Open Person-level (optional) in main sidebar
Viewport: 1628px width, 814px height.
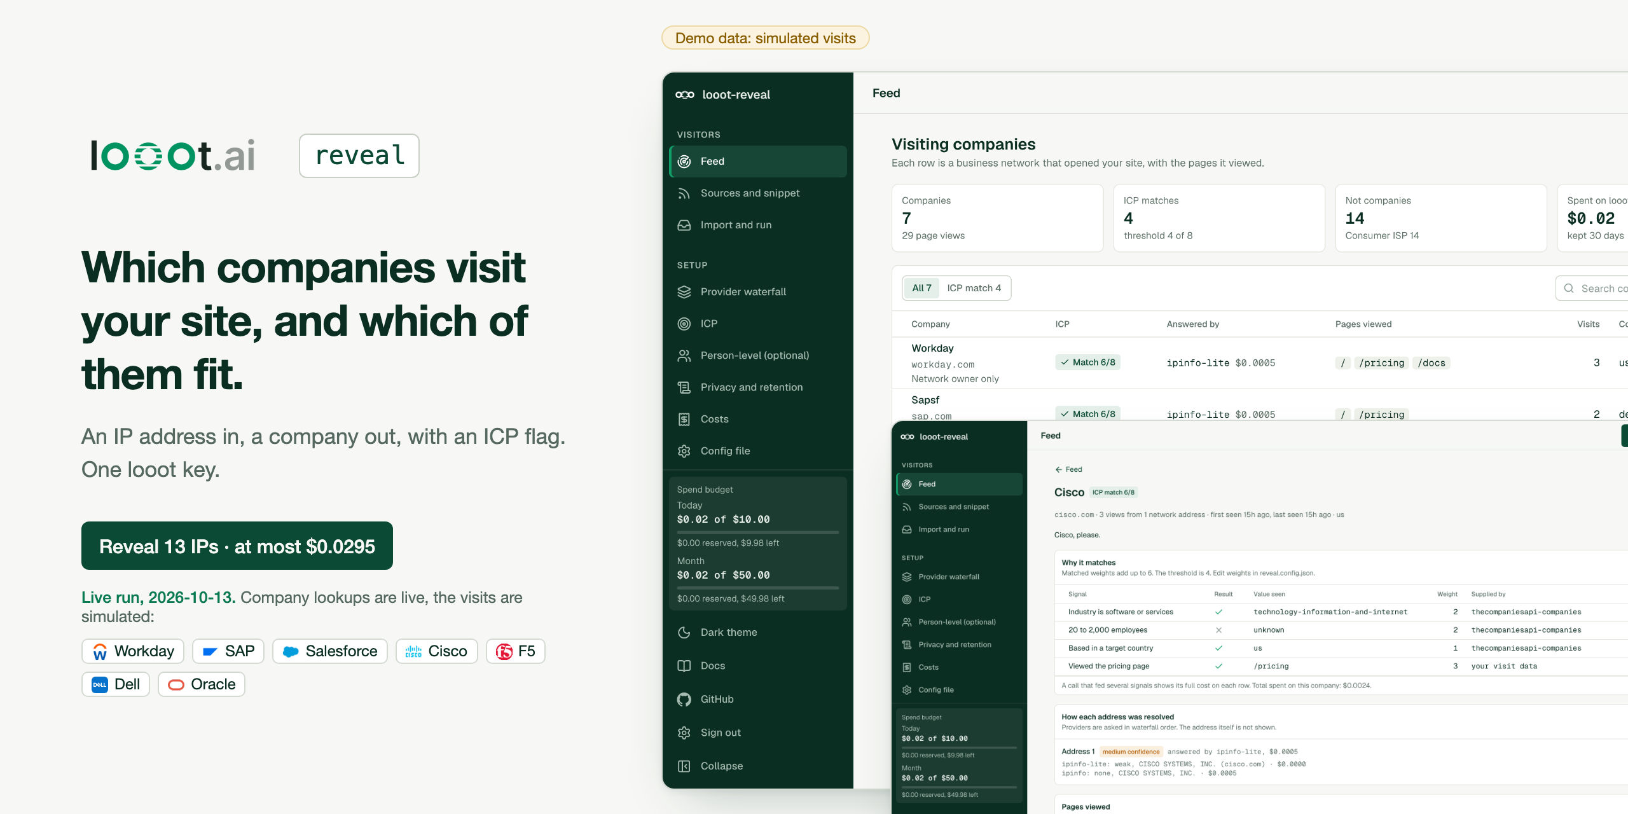click(758, 355)
